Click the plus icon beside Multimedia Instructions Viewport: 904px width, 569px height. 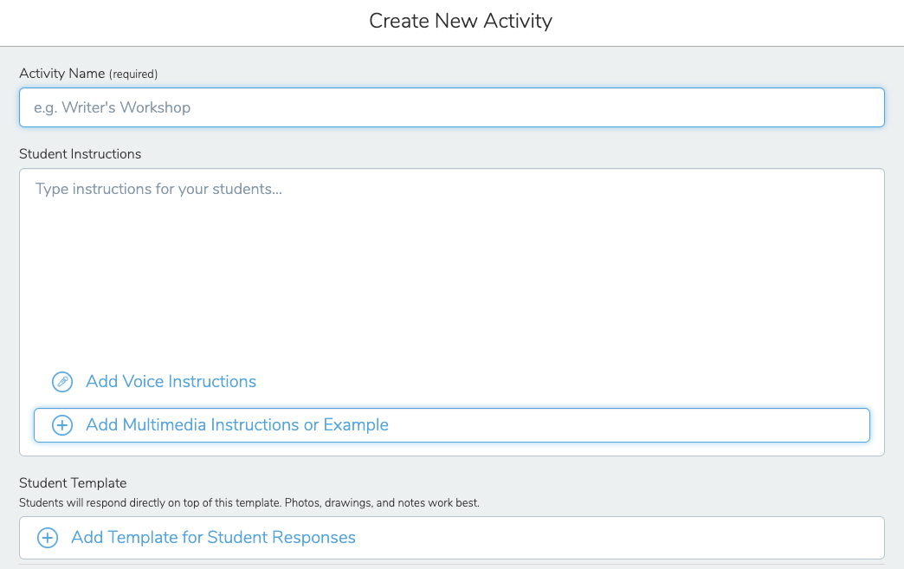click(62, 425)
